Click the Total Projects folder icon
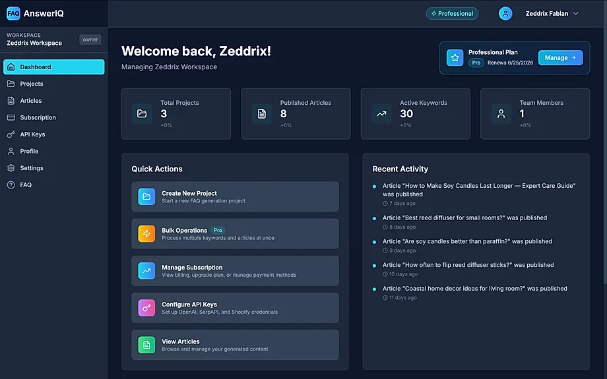 (x=142, y=113)
